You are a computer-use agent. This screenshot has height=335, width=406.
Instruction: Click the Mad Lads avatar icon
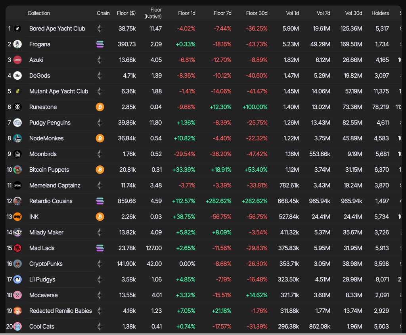click(x=17, y=248)
